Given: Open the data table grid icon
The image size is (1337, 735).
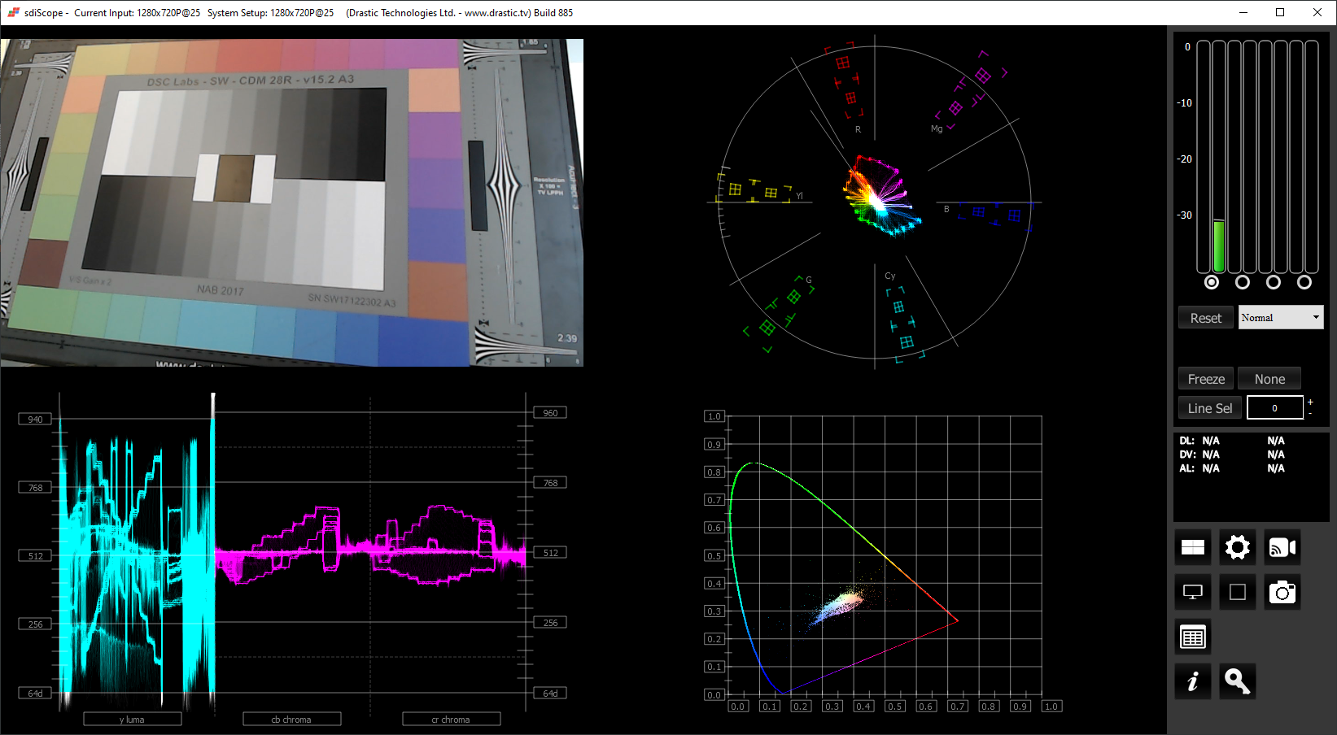Looking at the screenshot, I should pos(1193,637).
